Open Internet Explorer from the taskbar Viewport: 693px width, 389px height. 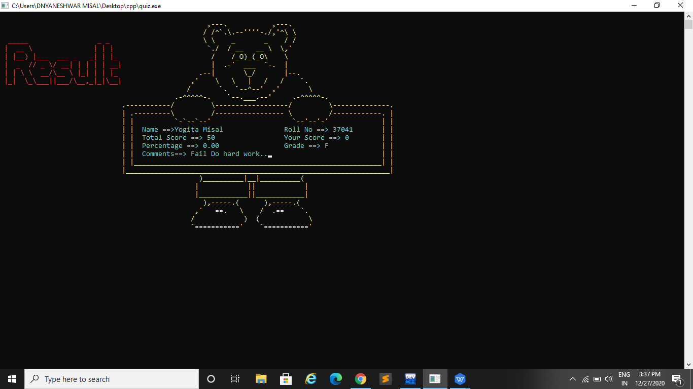tap(311, 379)
